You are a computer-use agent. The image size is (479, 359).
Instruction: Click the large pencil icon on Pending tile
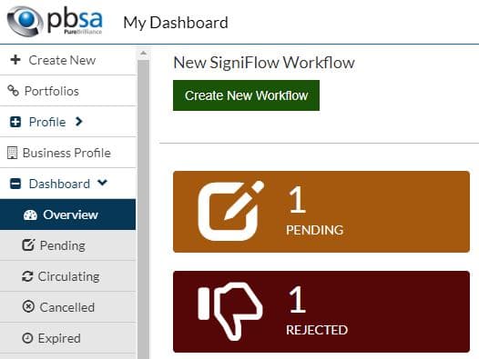click(230, 211)
